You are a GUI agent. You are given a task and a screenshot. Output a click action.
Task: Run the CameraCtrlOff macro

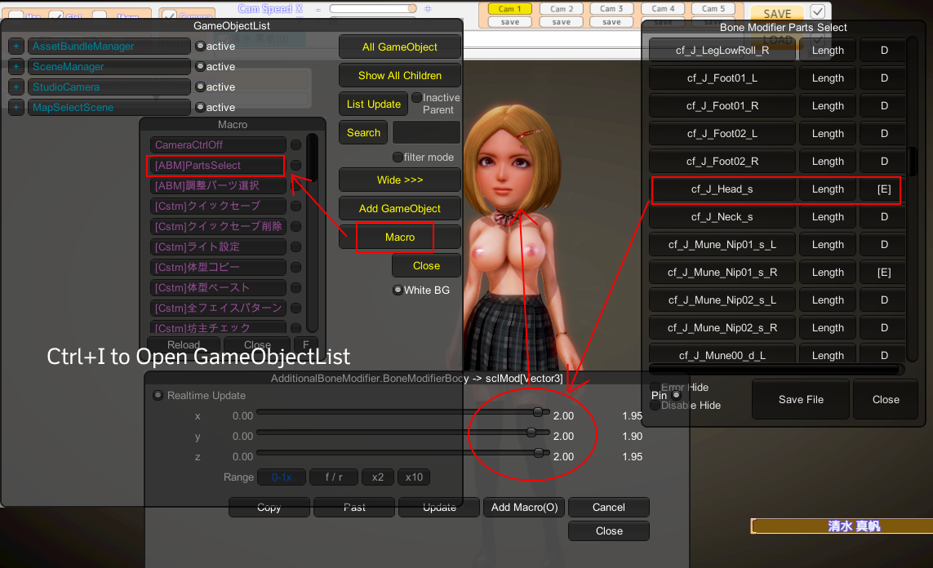click(218, 145)
